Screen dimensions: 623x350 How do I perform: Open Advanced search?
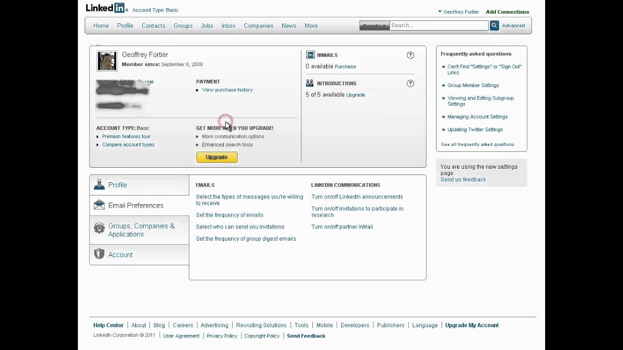tap(513, 26)
